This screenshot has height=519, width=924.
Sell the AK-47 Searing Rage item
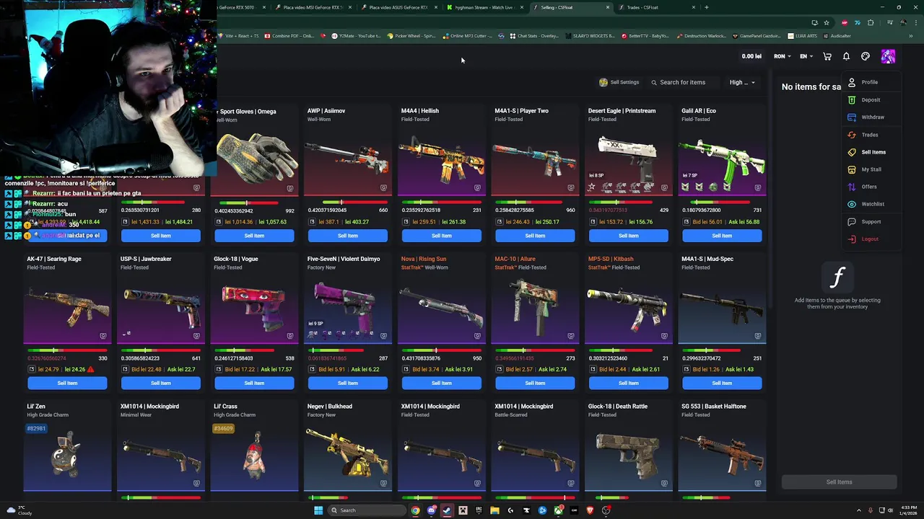click(67, 383)
